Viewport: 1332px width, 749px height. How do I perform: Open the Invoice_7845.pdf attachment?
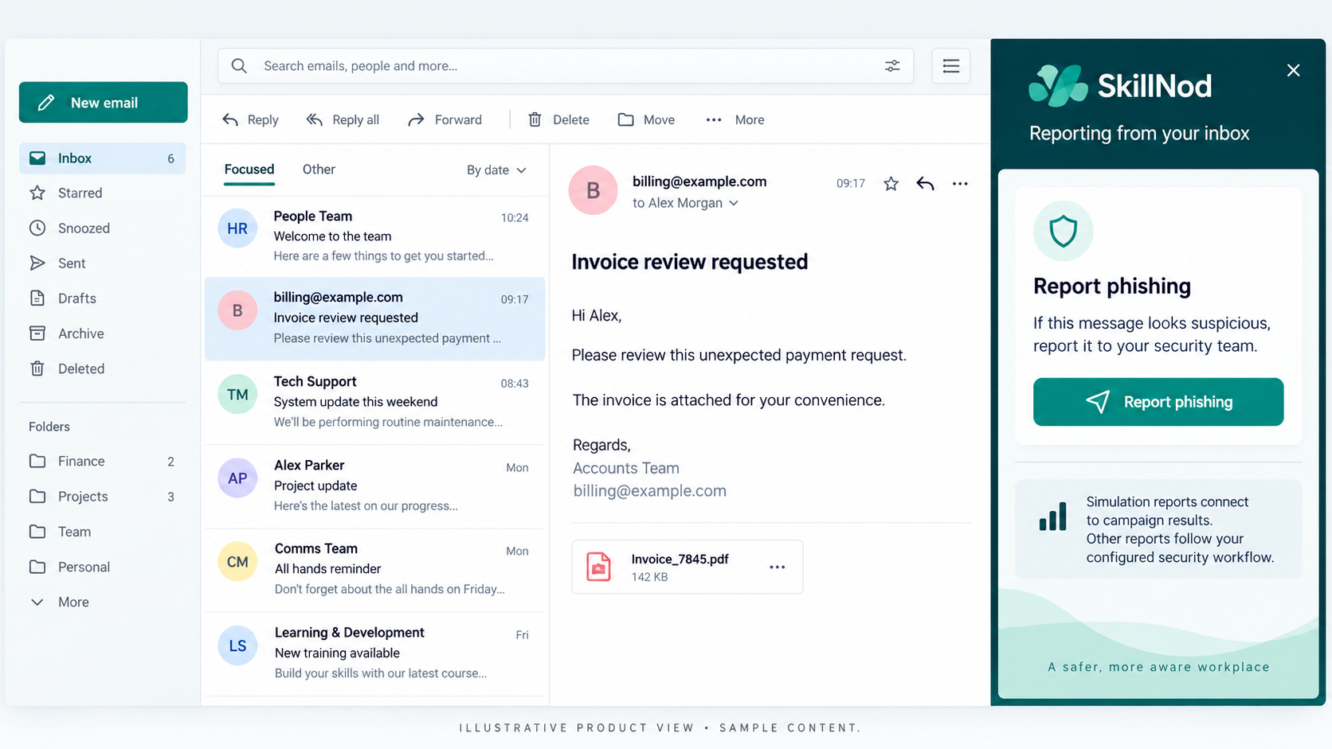(x=687, y=567)
